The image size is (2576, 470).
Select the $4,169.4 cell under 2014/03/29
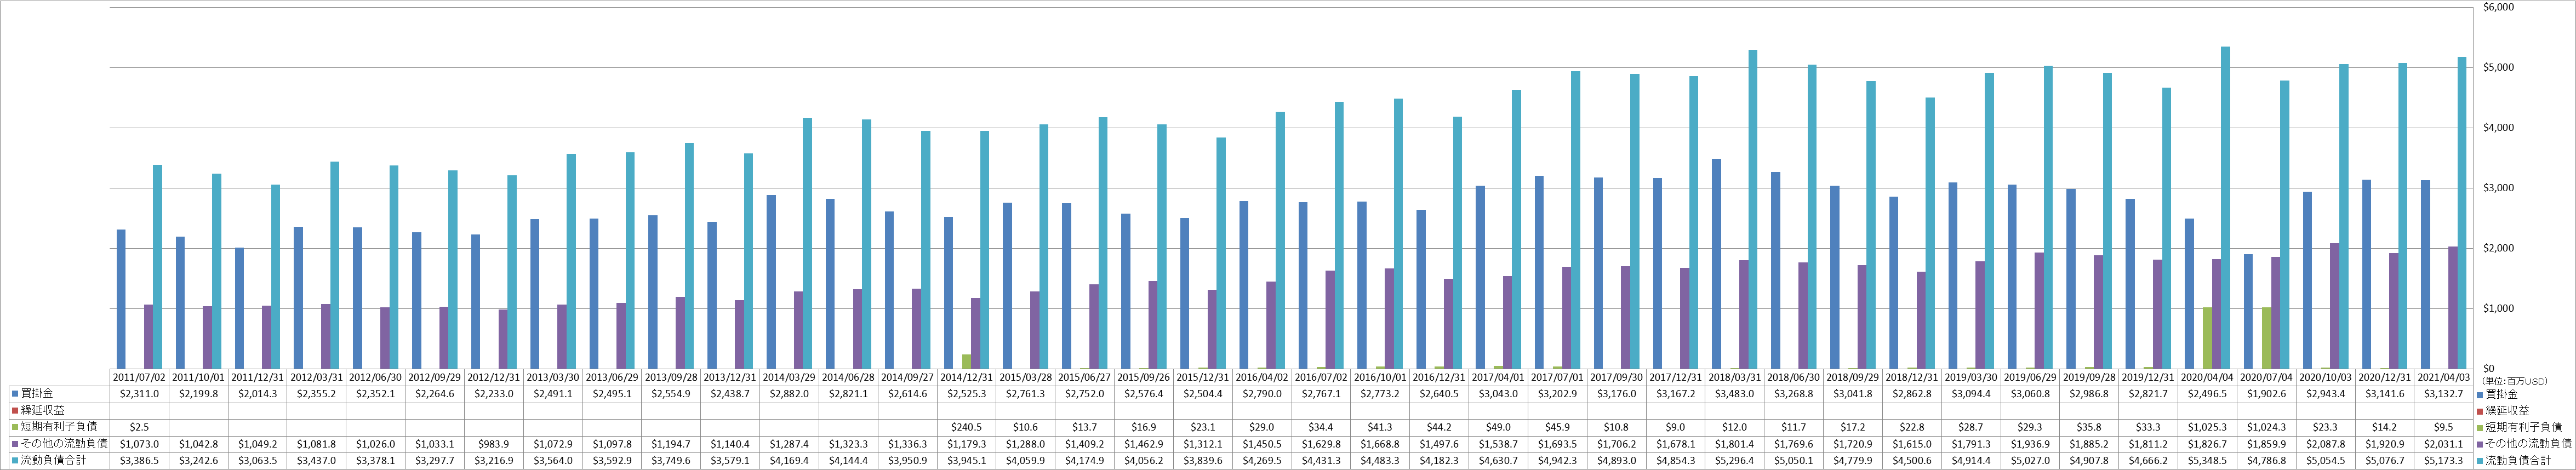[789, 460]
